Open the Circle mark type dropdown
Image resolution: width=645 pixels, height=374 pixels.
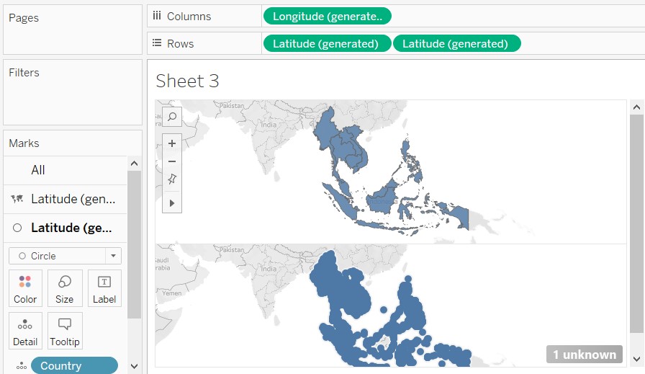[x=65, y=256]
